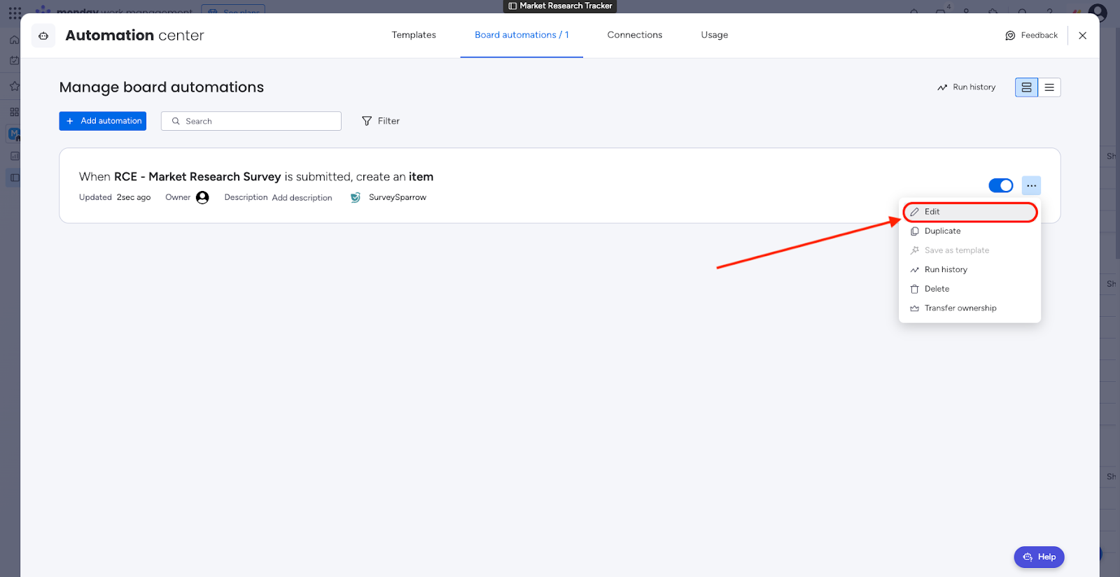
Task: Disable the Market Research Survey automation toggle
Action: click(1000, 185)
